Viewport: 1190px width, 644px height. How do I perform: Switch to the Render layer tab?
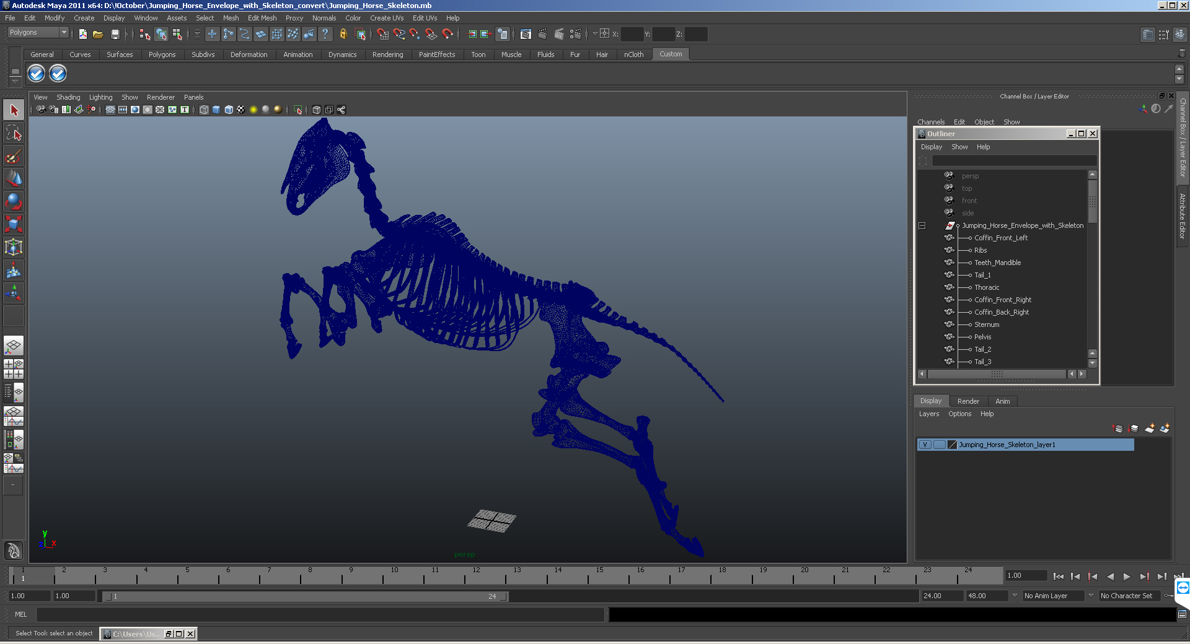pos(968,401)
